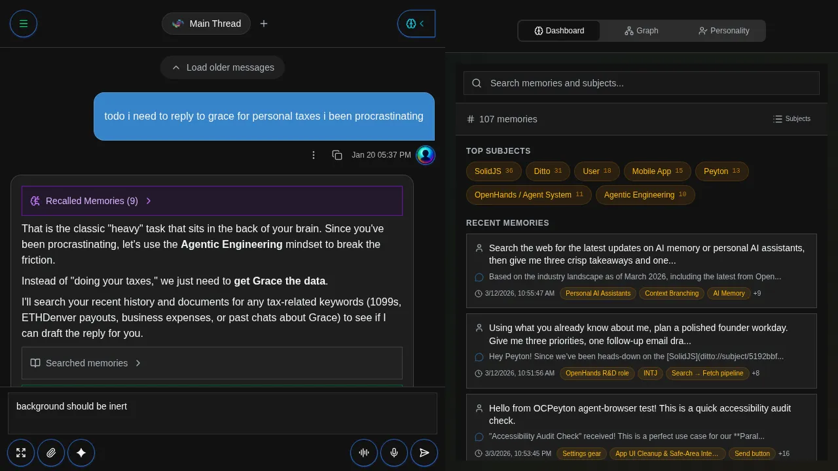Filter memories by the SolidJS subject

[494, 171]
